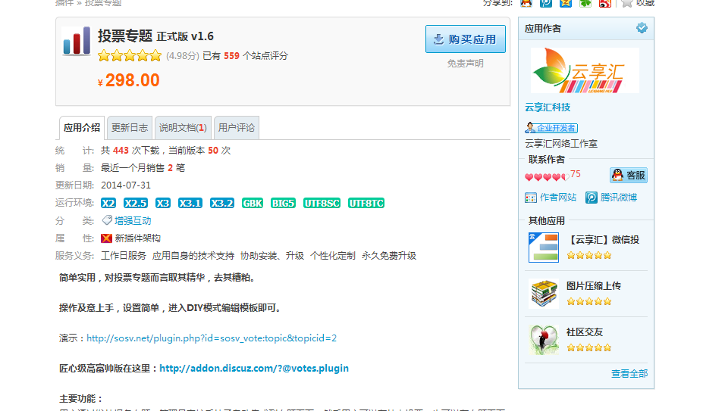Click the 云享汇网络工作室 text
725x411 pixels.
coord(561,144)
